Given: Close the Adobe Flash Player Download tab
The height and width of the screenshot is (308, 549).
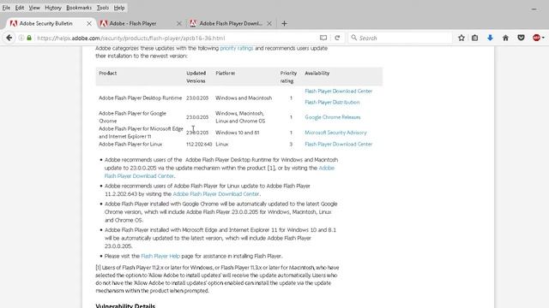Looking at the screenshot, I should (x=269, y=23).
